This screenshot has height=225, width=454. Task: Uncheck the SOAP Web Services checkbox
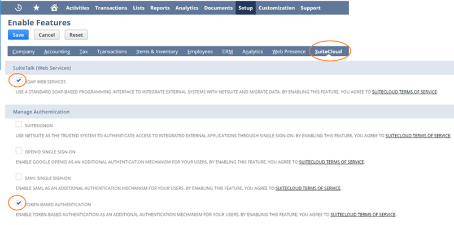pos(19,81)
